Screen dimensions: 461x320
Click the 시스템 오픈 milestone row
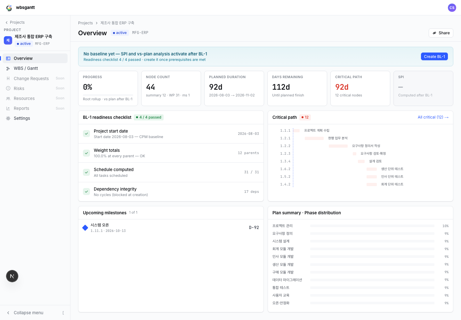(171, 228)
